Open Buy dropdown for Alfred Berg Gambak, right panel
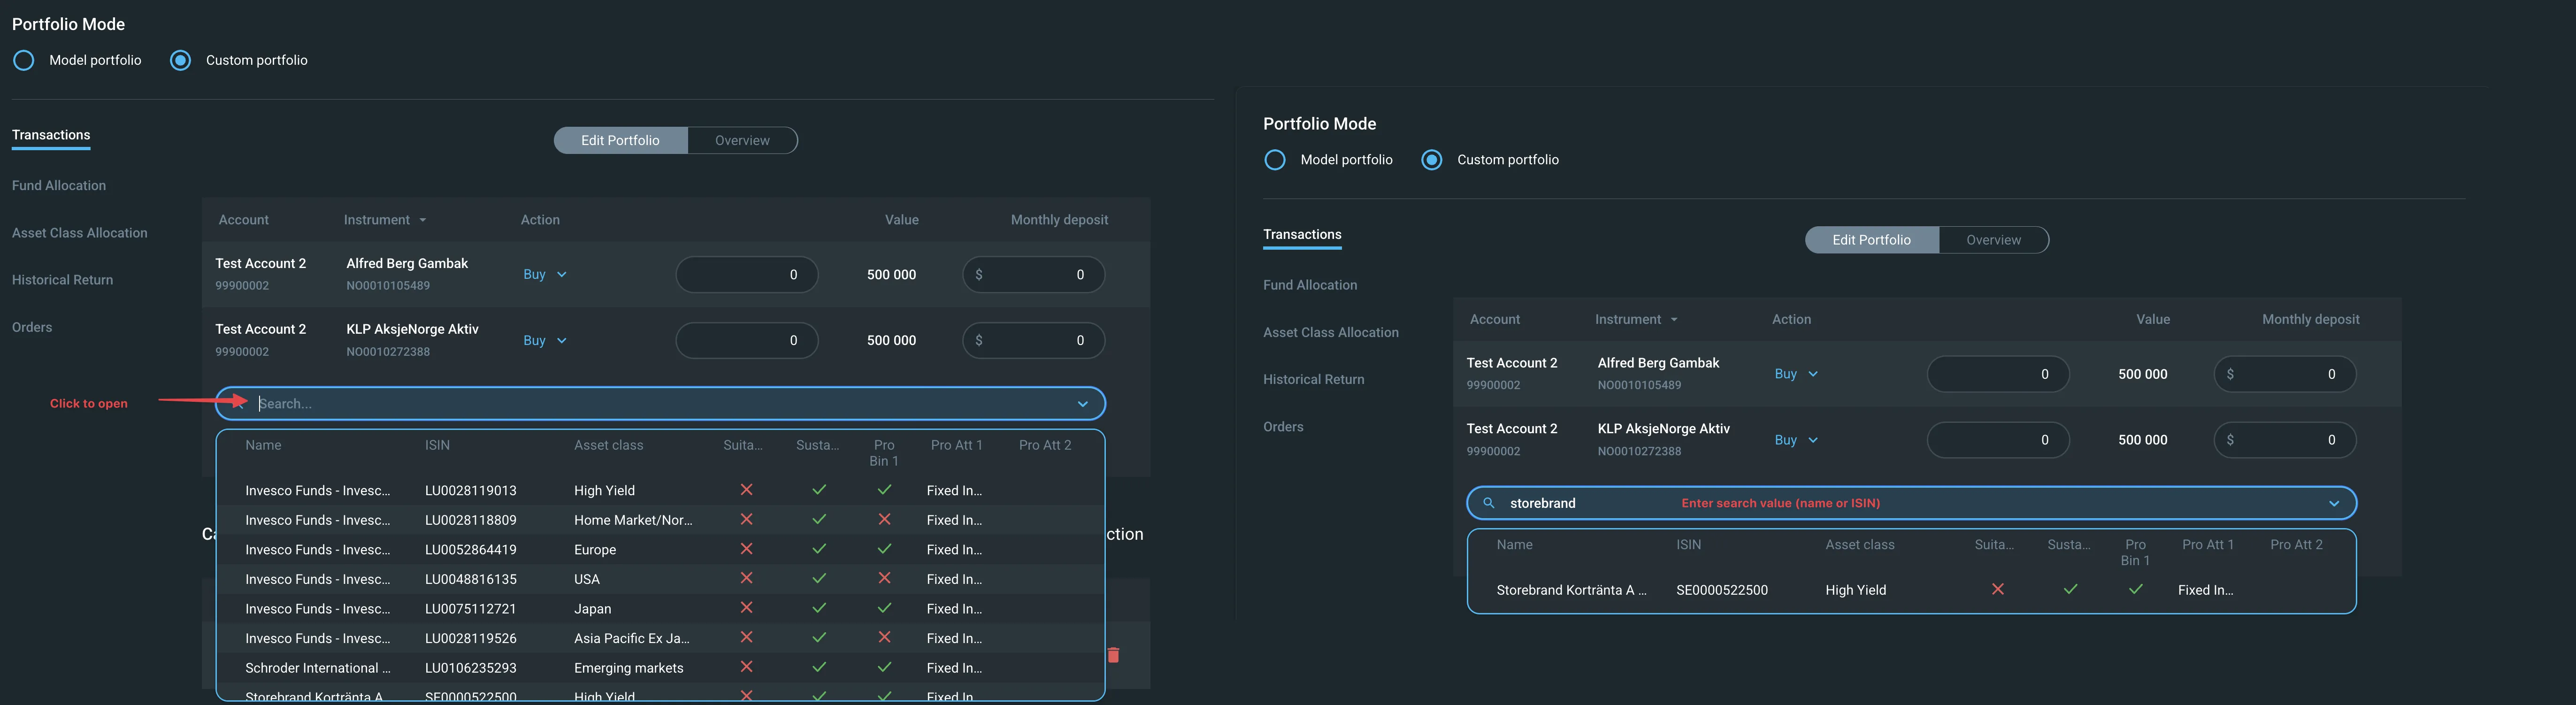Image resolution: width=2576 pixels, height=705 pixels. coord(1796,374)
